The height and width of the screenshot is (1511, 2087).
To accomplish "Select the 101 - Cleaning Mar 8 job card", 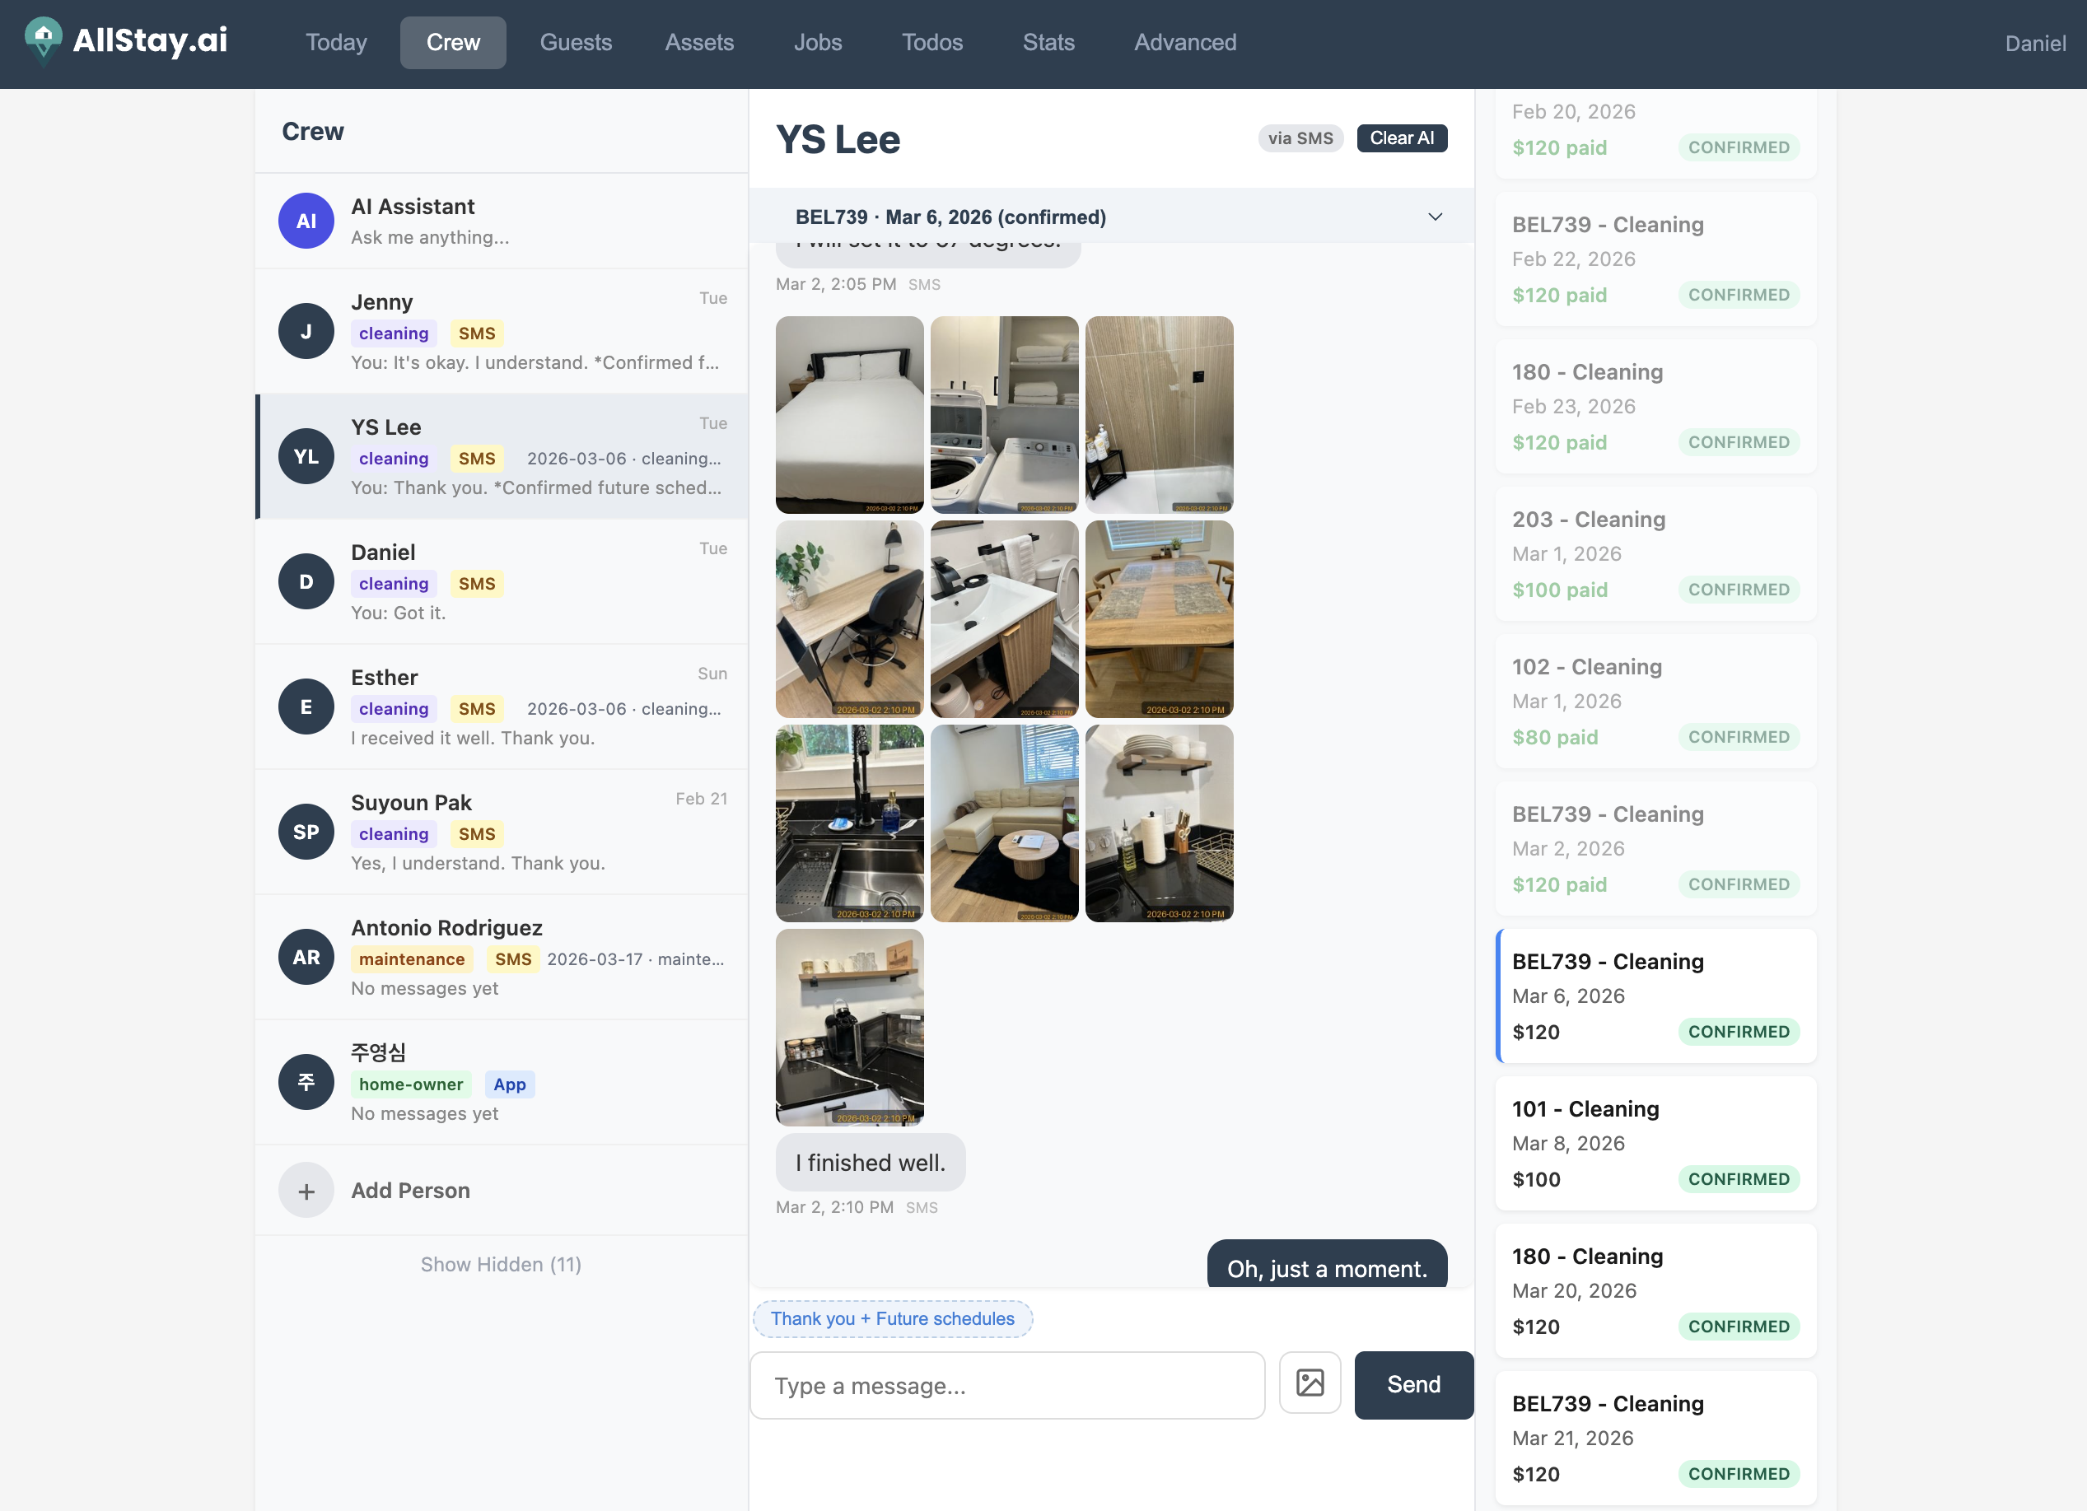I will click(1655, 1143).
